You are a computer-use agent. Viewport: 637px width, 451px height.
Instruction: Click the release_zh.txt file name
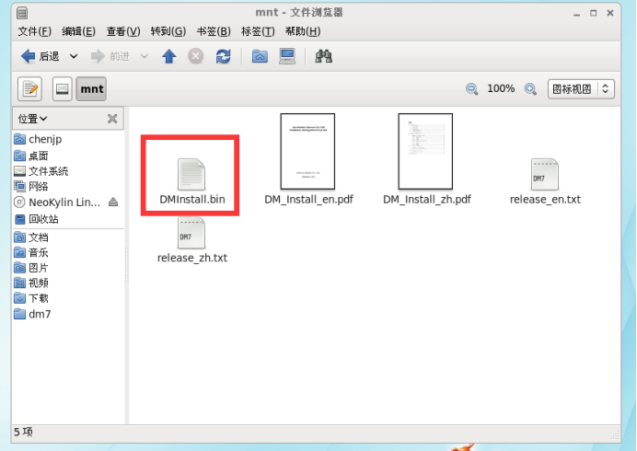point(192,258)
